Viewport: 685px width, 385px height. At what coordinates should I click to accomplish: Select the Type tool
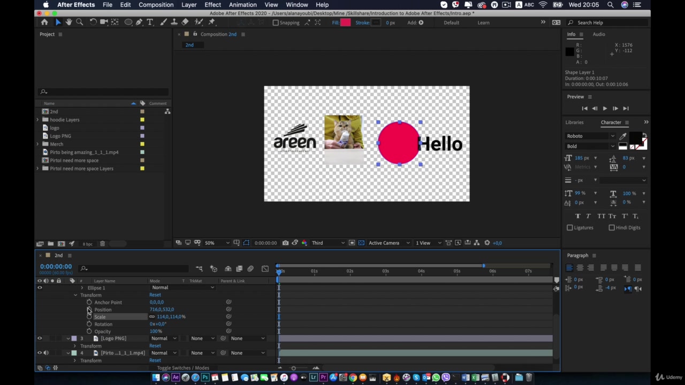pyautogui.click(x=150, y=22)
